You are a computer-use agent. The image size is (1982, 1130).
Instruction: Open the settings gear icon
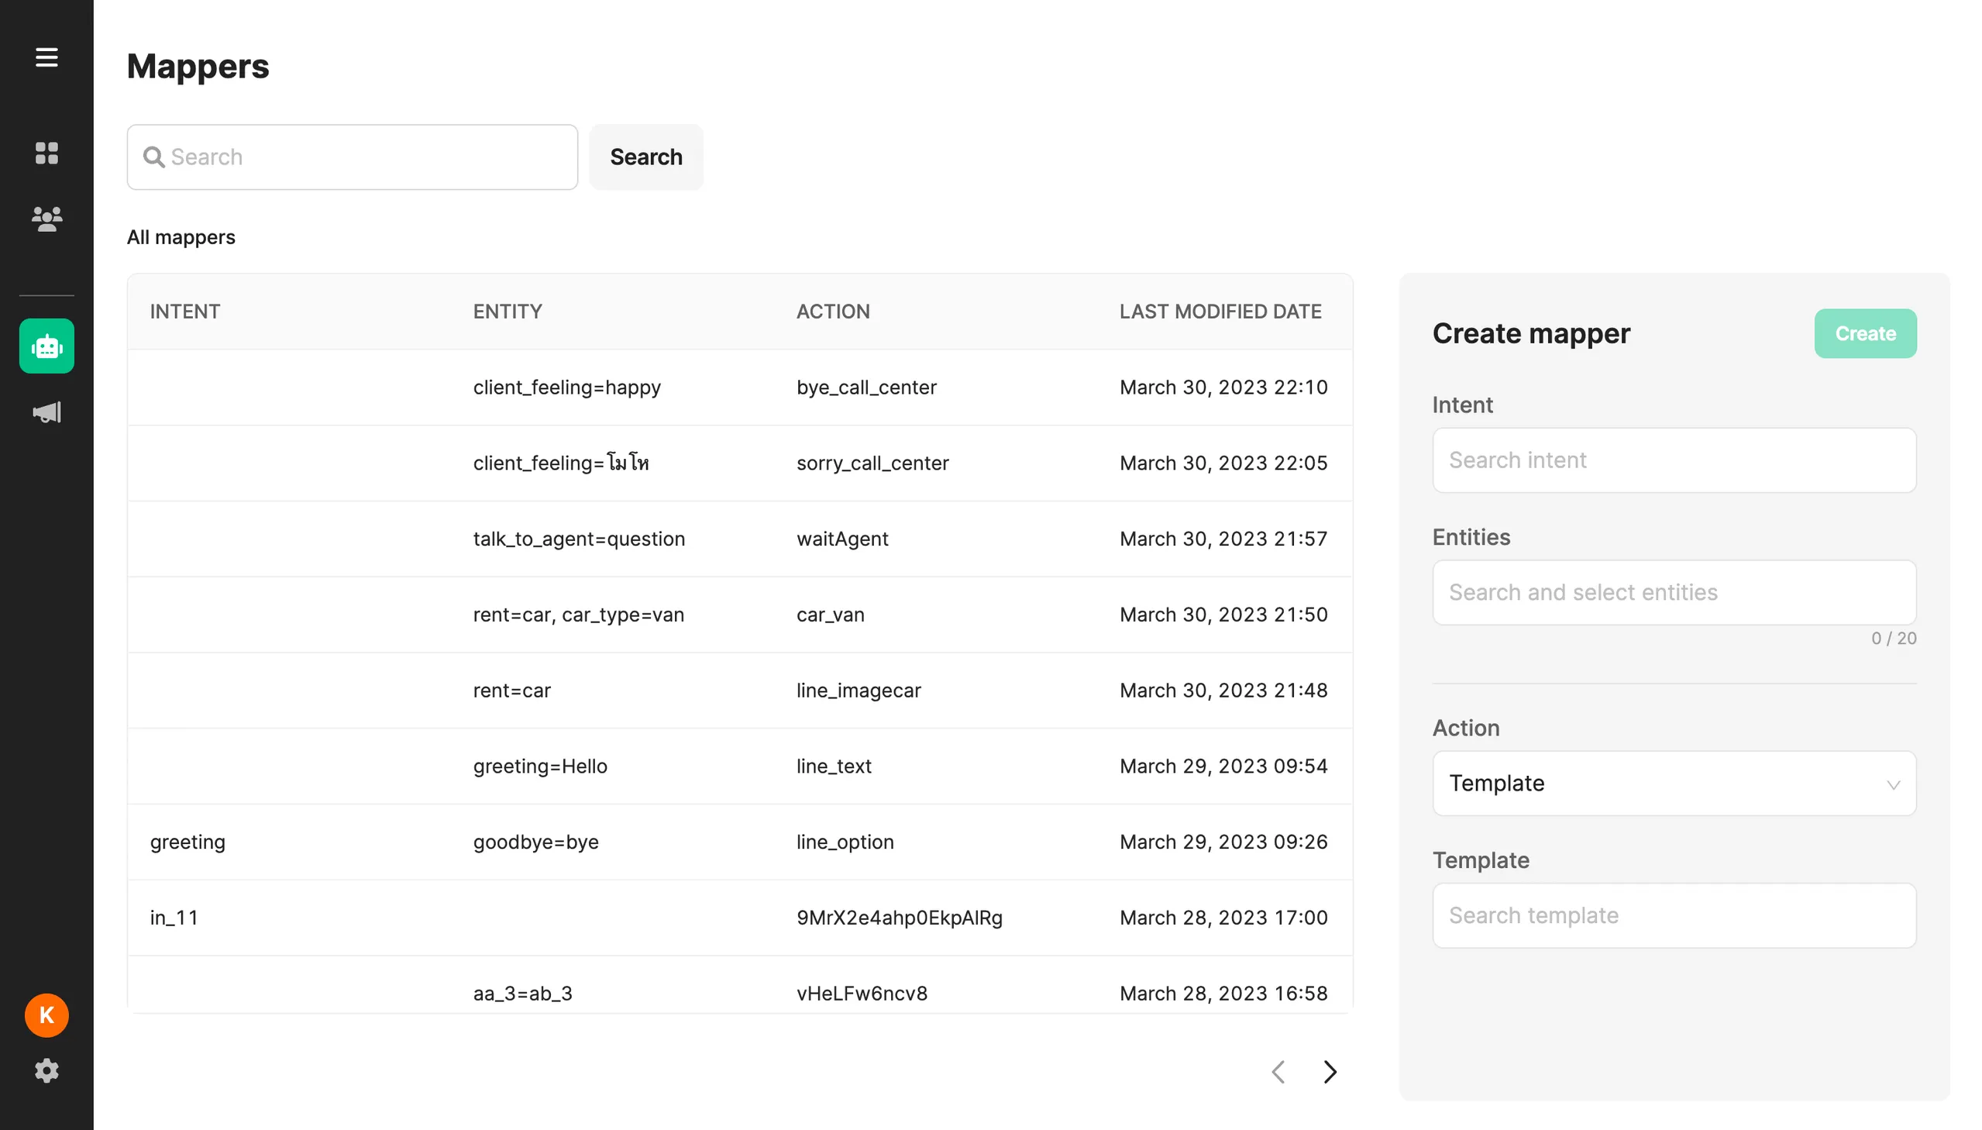pyautogui.click(x=46, y=1071)
